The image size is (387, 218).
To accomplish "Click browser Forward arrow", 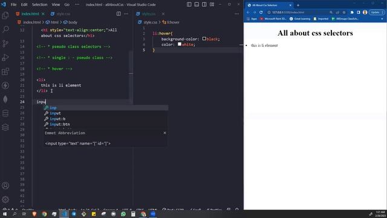I will coord(254,12).
